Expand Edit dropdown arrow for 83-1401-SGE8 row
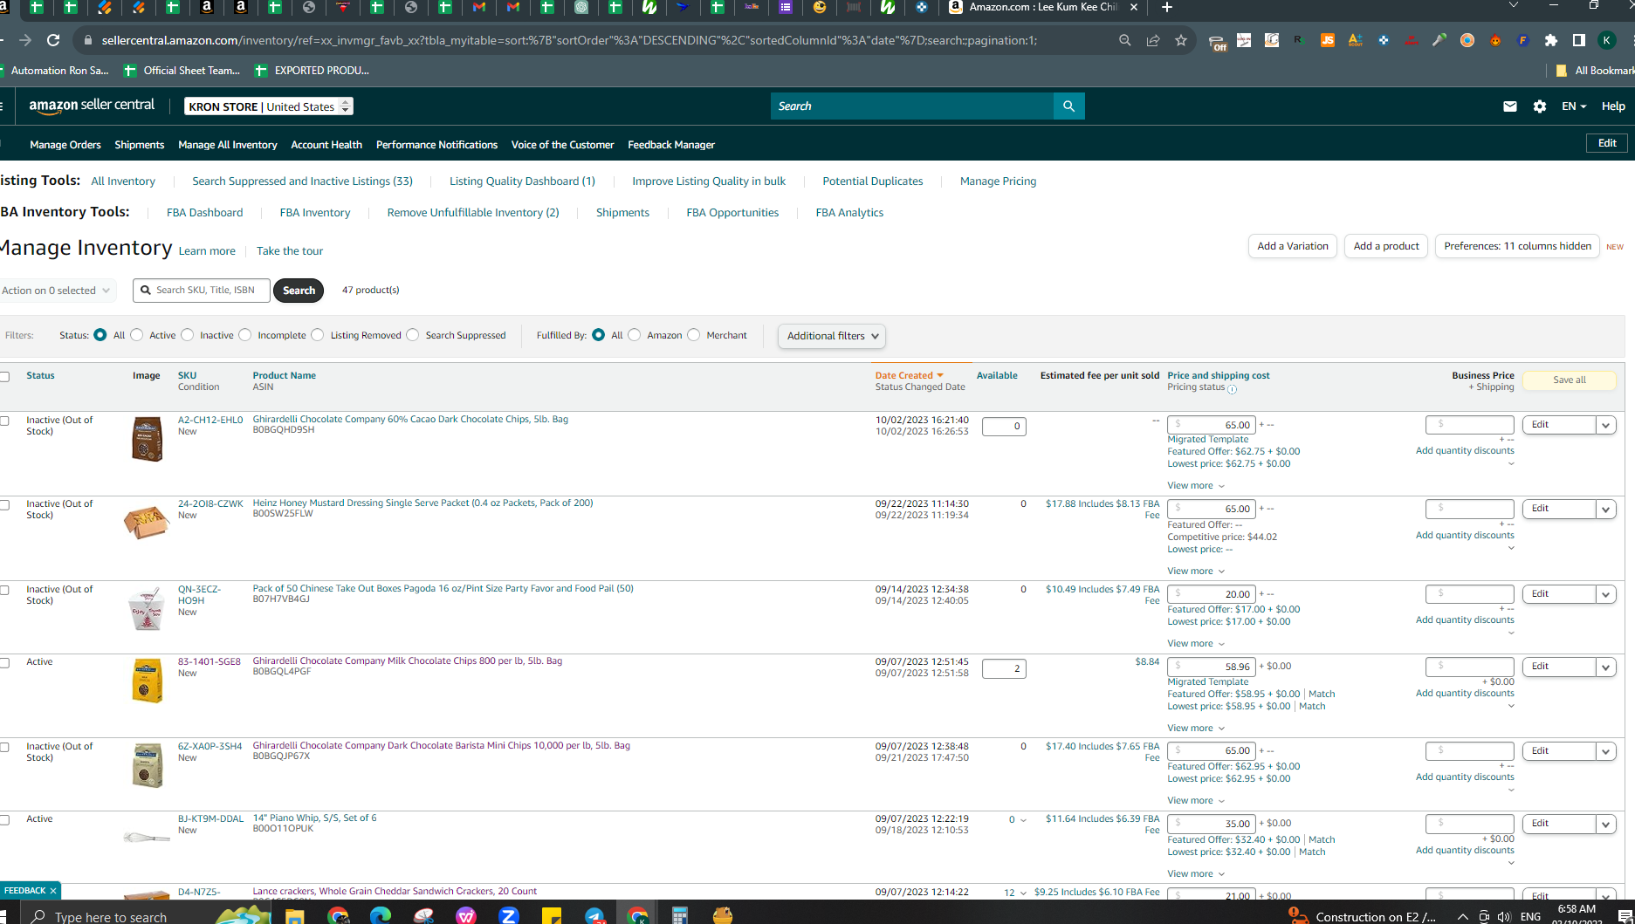The height and width of the screenshot is (924, 1635). click(x=1606, y=667)
